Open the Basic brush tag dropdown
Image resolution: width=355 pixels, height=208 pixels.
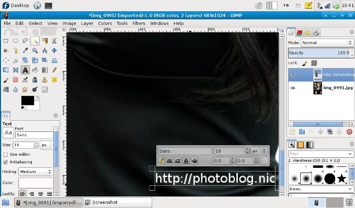coord(321,189)
